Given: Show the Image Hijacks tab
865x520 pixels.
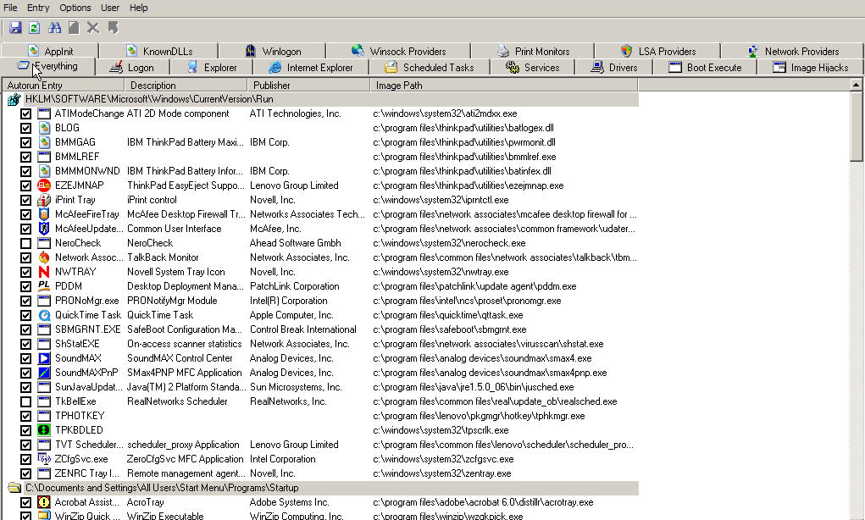Looking at the screenshot, I should (x=811, y=67).
